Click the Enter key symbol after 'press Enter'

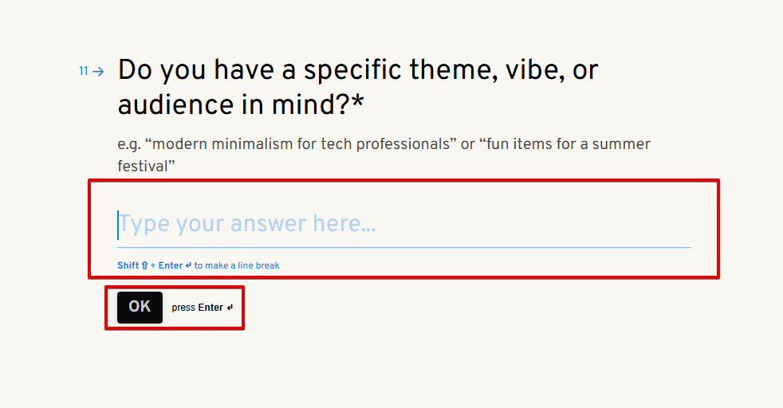[x=230, y=308]
